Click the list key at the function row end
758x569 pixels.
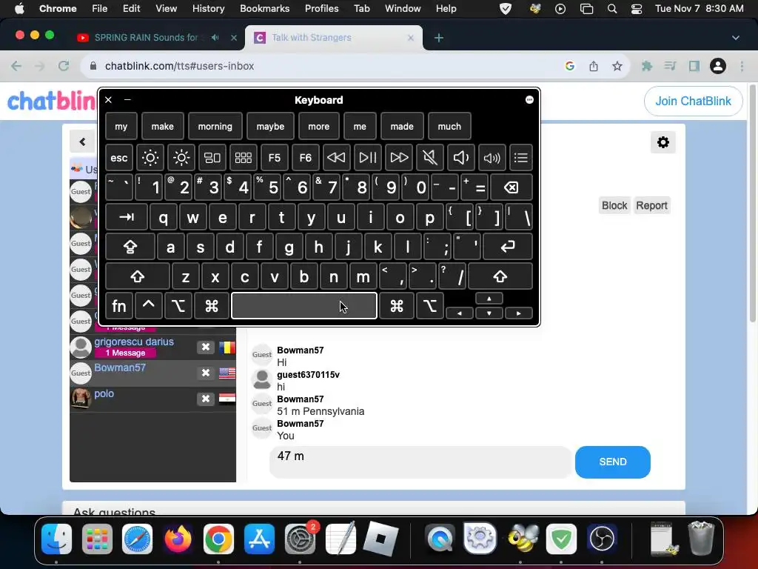[x=520, y=157]
